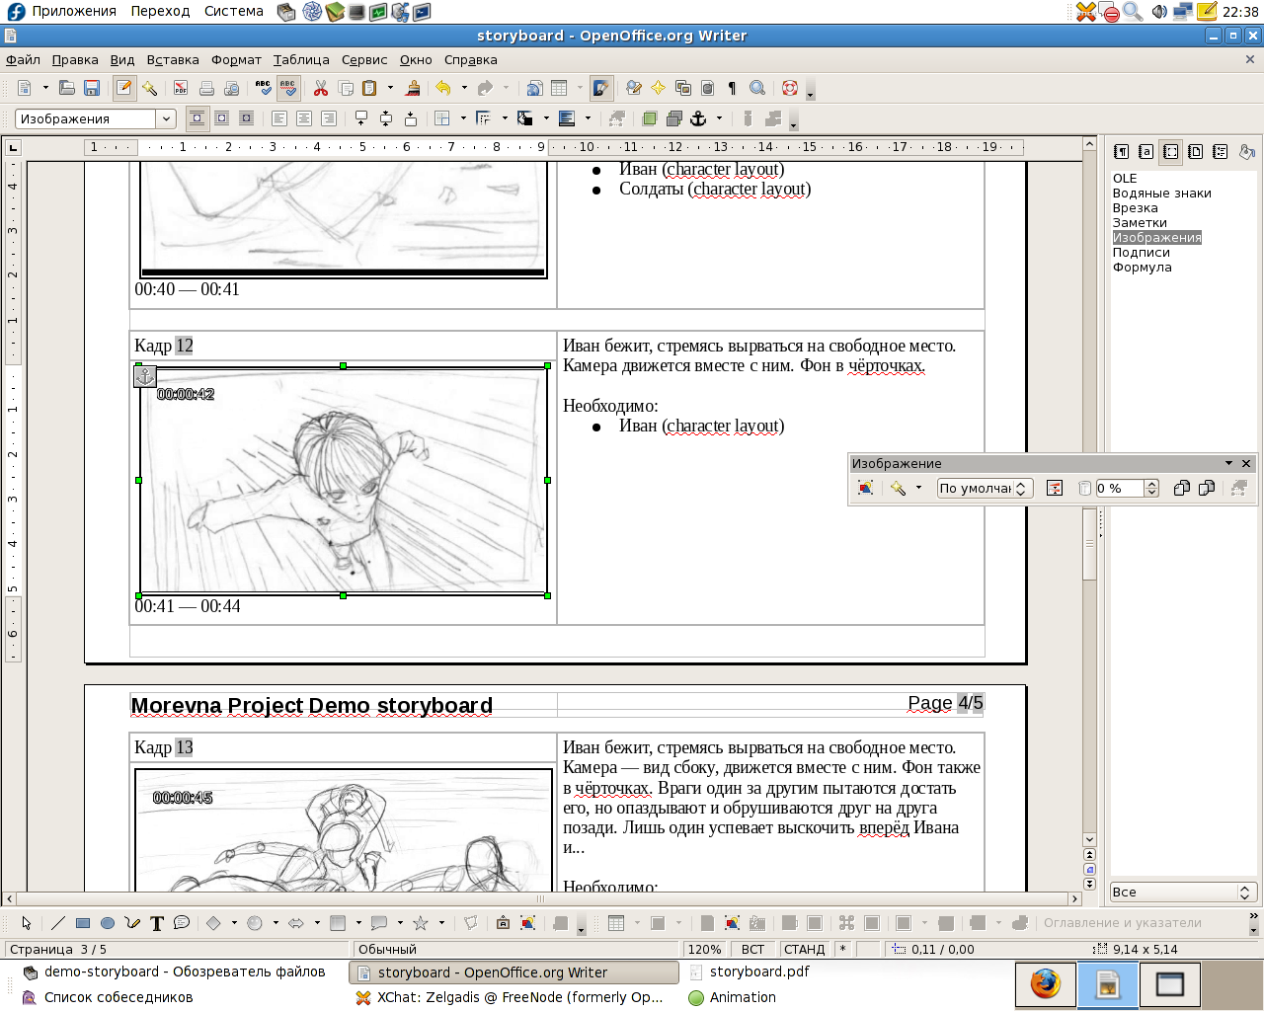Select the Подписи frame style

tap(1142, 253)
